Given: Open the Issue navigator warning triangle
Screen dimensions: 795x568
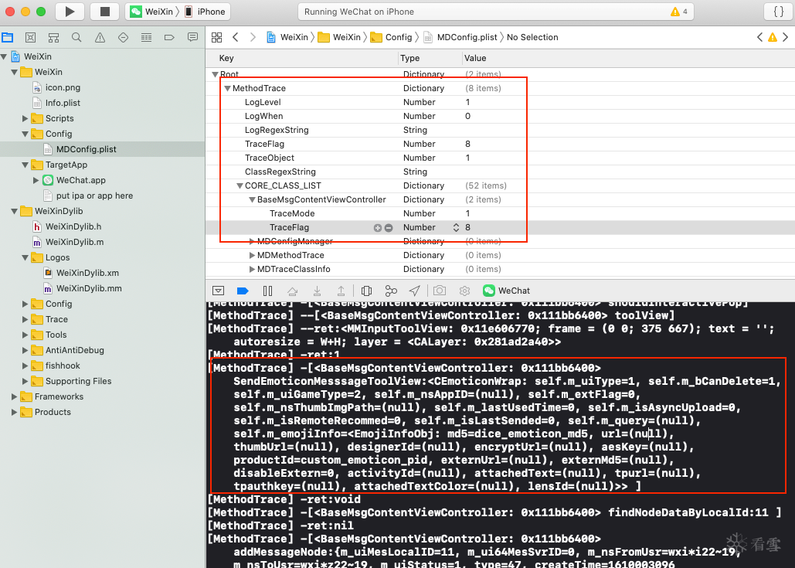Looking at the screenshot, I should tap(100, 37).
